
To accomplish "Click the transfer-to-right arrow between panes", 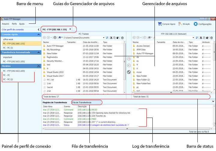I will coord(129,59).
